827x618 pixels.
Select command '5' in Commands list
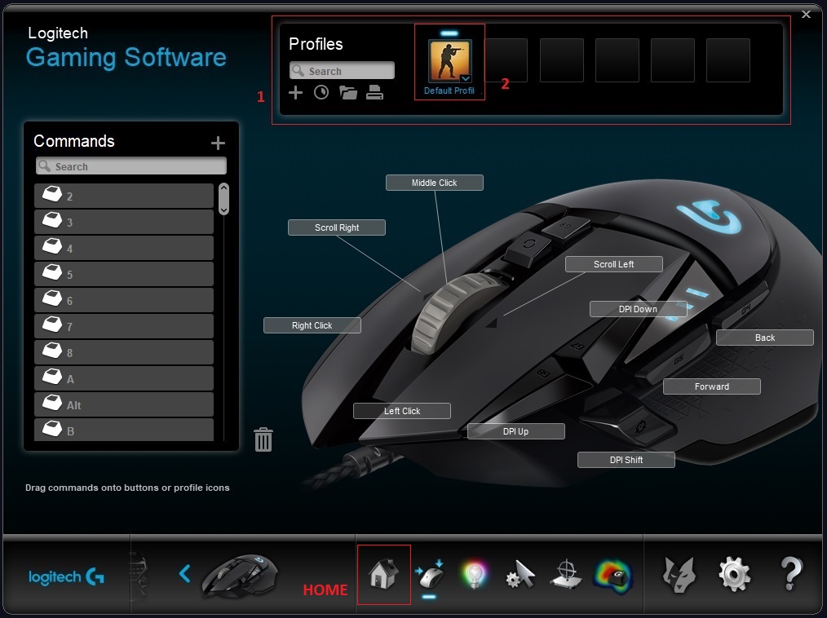[124, 274]
